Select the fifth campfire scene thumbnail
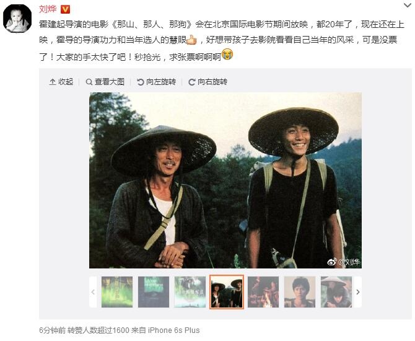The width and height of the screenshot is (415, 341). [263, 292]
